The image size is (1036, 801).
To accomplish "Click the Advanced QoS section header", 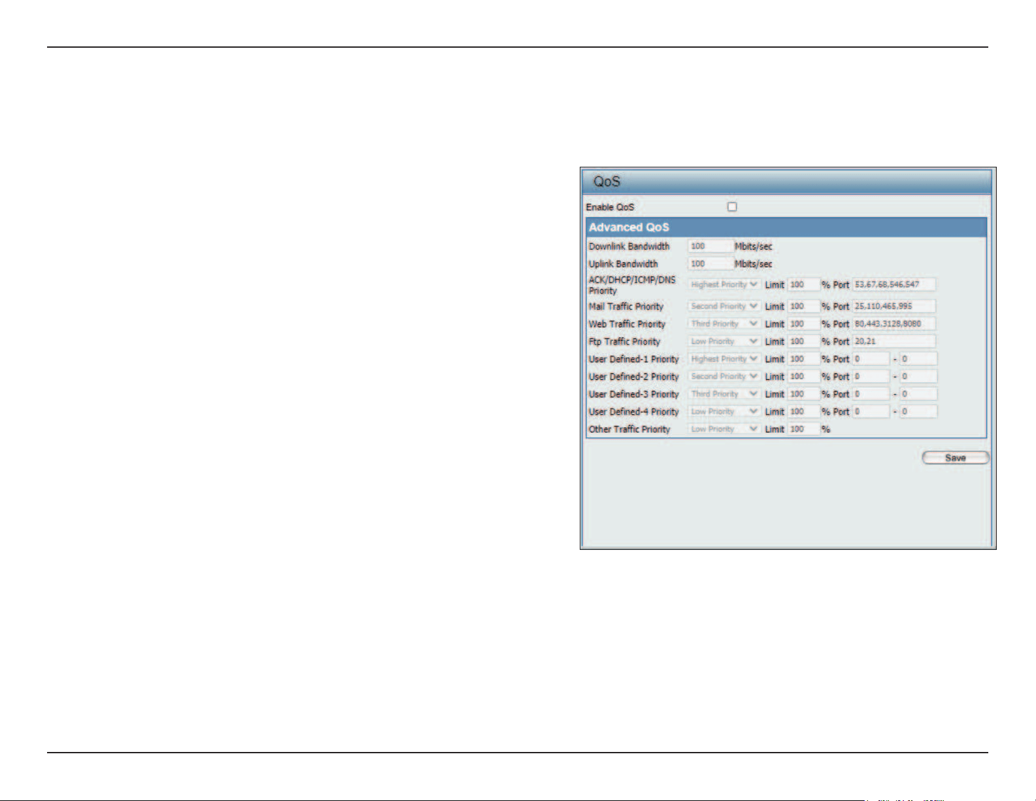I will coord(786,228).
